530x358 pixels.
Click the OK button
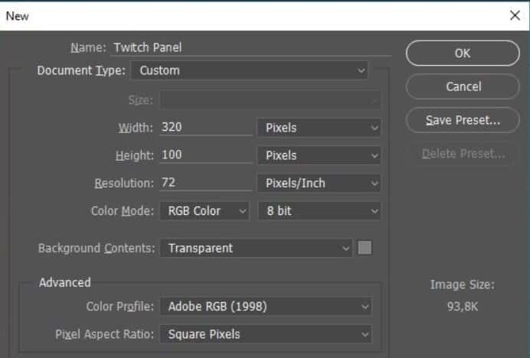[463, 53]
